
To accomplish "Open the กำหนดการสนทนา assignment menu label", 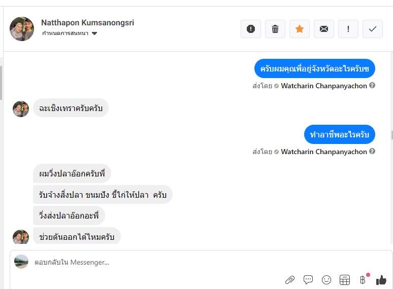I will (x=65, y=33).
